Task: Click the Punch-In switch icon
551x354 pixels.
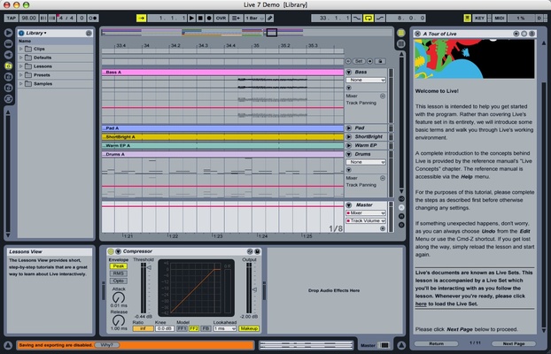Action: [357, 18]
